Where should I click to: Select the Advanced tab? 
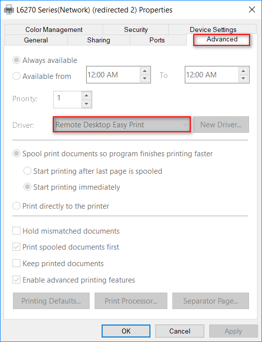point(222,39)
